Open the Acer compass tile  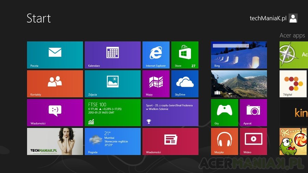(294, 55)
